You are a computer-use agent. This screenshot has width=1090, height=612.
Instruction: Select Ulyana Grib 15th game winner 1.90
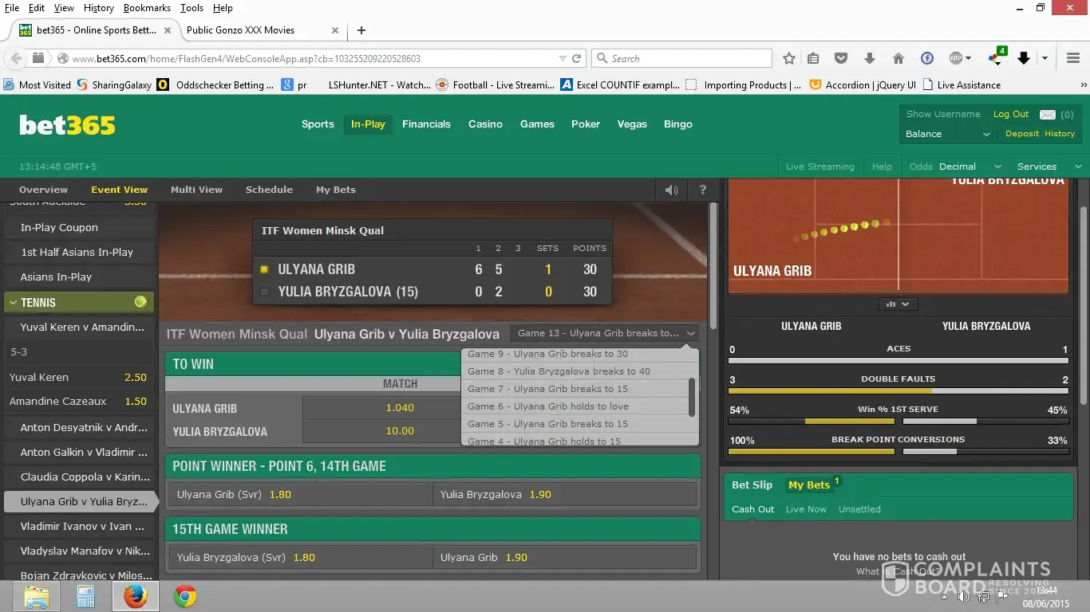coord(565,558)
